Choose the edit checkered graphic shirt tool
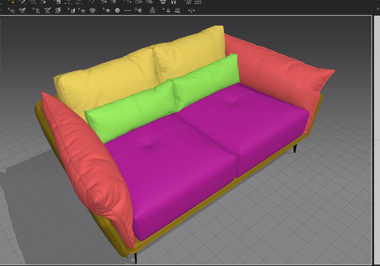Screen dimensions: 380x266 [x=82, y=10]
